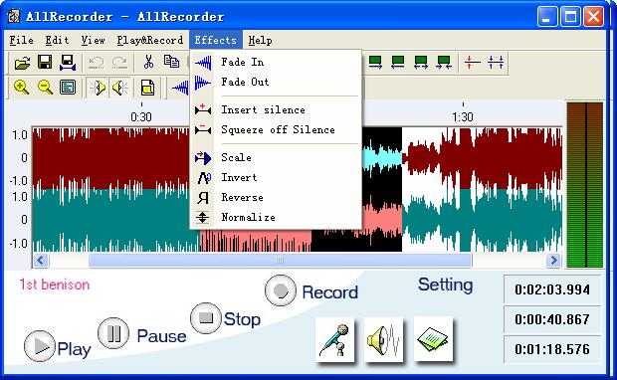Click the '1st benison' track name
The image size is (617, 380).
(55, 285)
